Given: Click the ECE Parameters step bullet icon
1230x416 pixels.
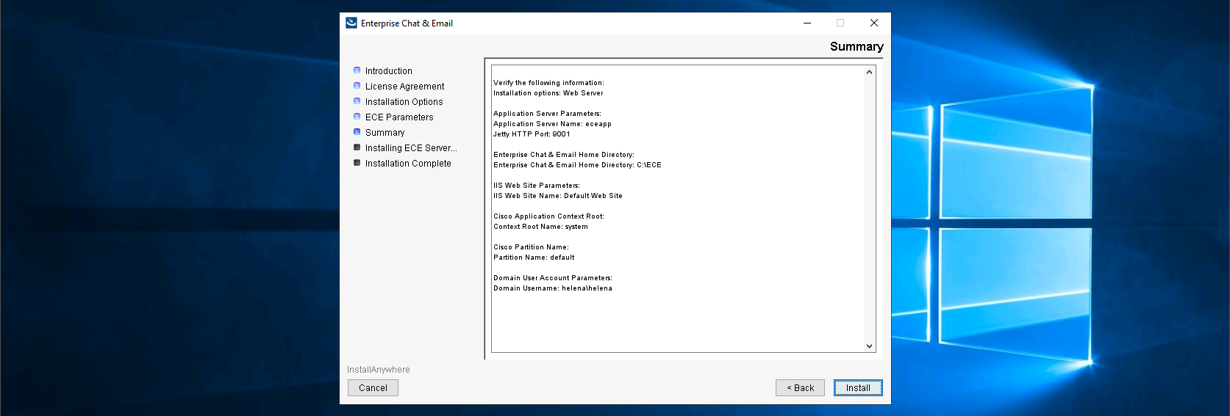Looking at the screenshot, I should (x=357, y=117).
